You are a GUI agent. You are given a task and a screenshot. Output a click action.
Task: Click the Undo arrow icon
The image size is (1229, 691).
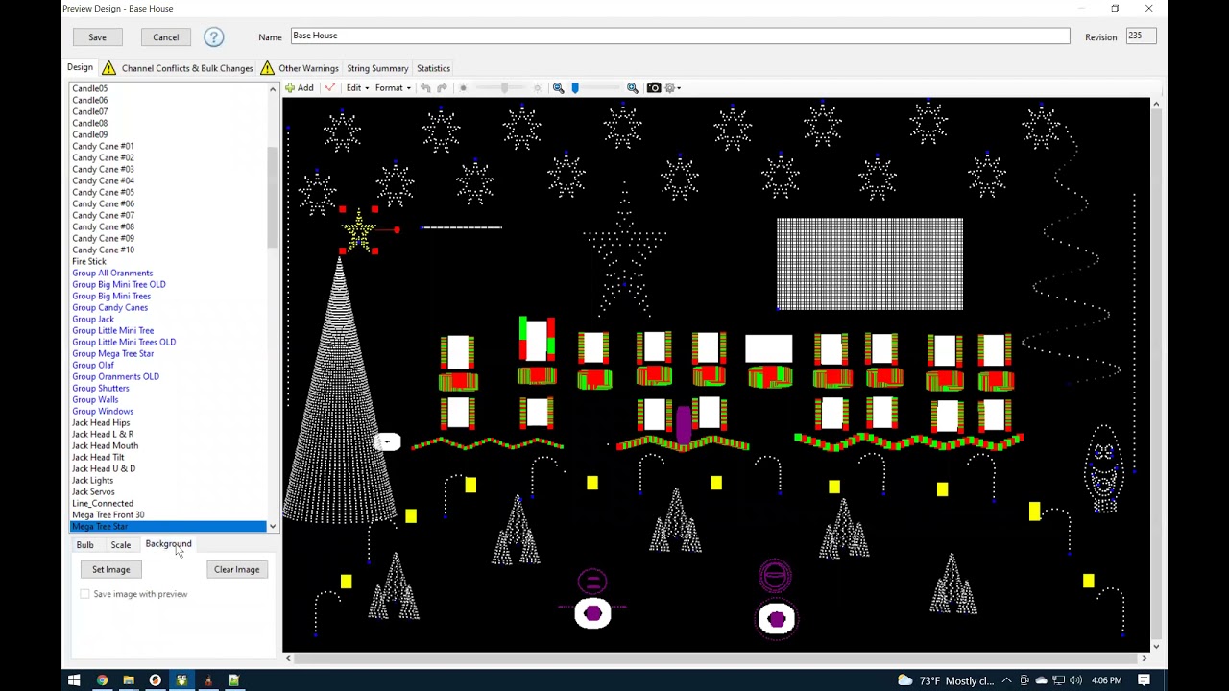coord(425,88)
